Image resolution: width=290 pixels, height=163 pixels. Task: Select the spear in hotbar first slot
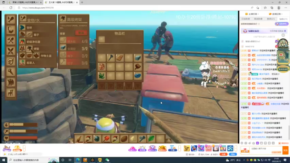[x=79, y=139]
